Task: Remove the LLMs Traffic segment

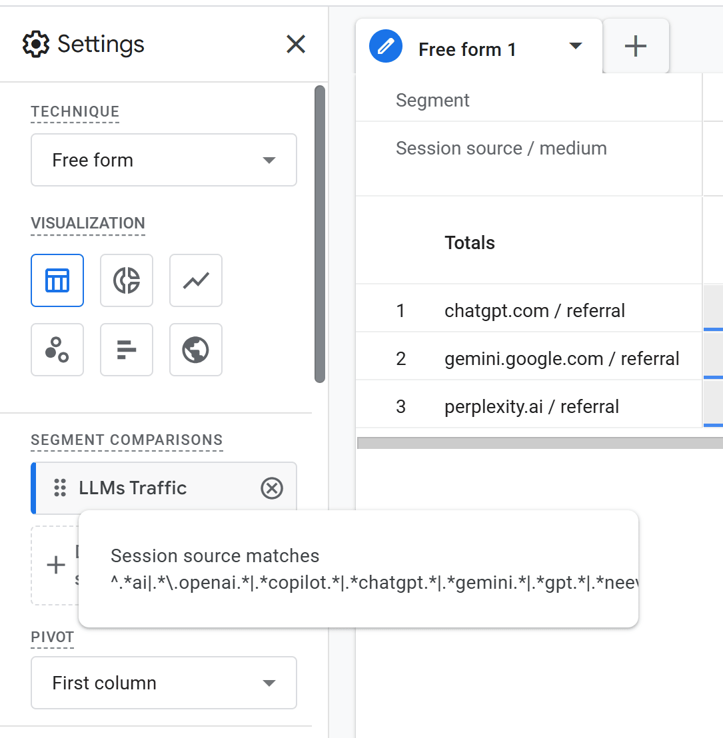Action: point(272,488)
